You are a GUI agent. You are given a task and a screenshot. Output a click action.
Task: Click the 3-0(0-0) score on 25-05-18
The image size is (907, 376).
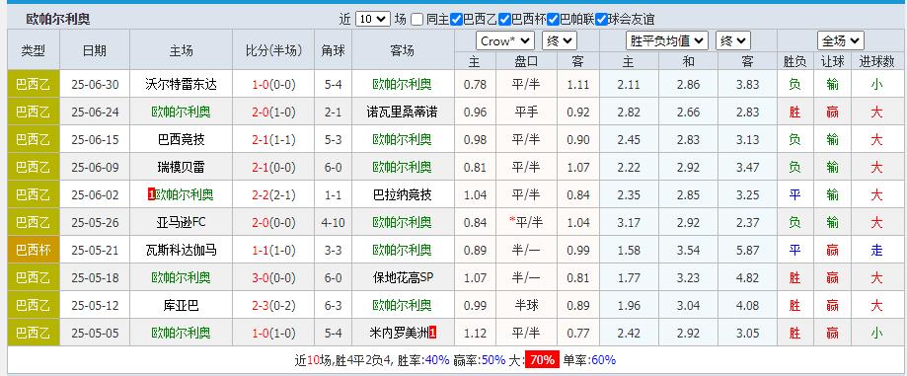coord(273,277)
